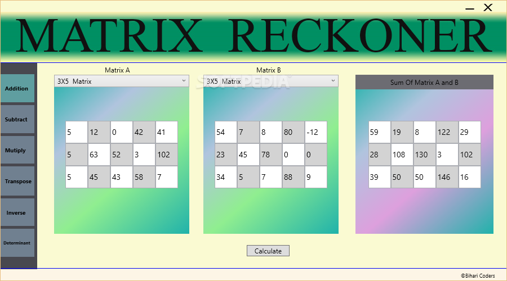507x281 pixels.
Task: Click sum result cell showing 108
Action: point(402,155)
